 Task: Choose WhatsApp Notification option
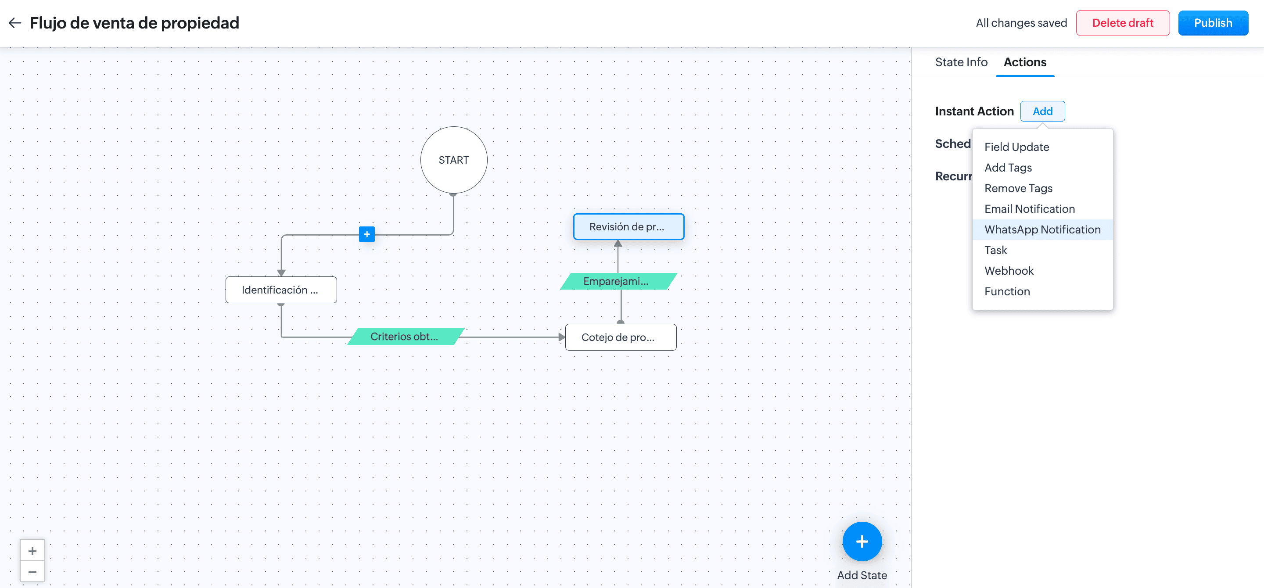coord(1042,229)
